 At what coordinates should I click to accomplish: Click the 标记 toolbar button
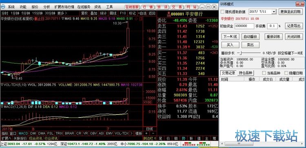tap(132, 13)
